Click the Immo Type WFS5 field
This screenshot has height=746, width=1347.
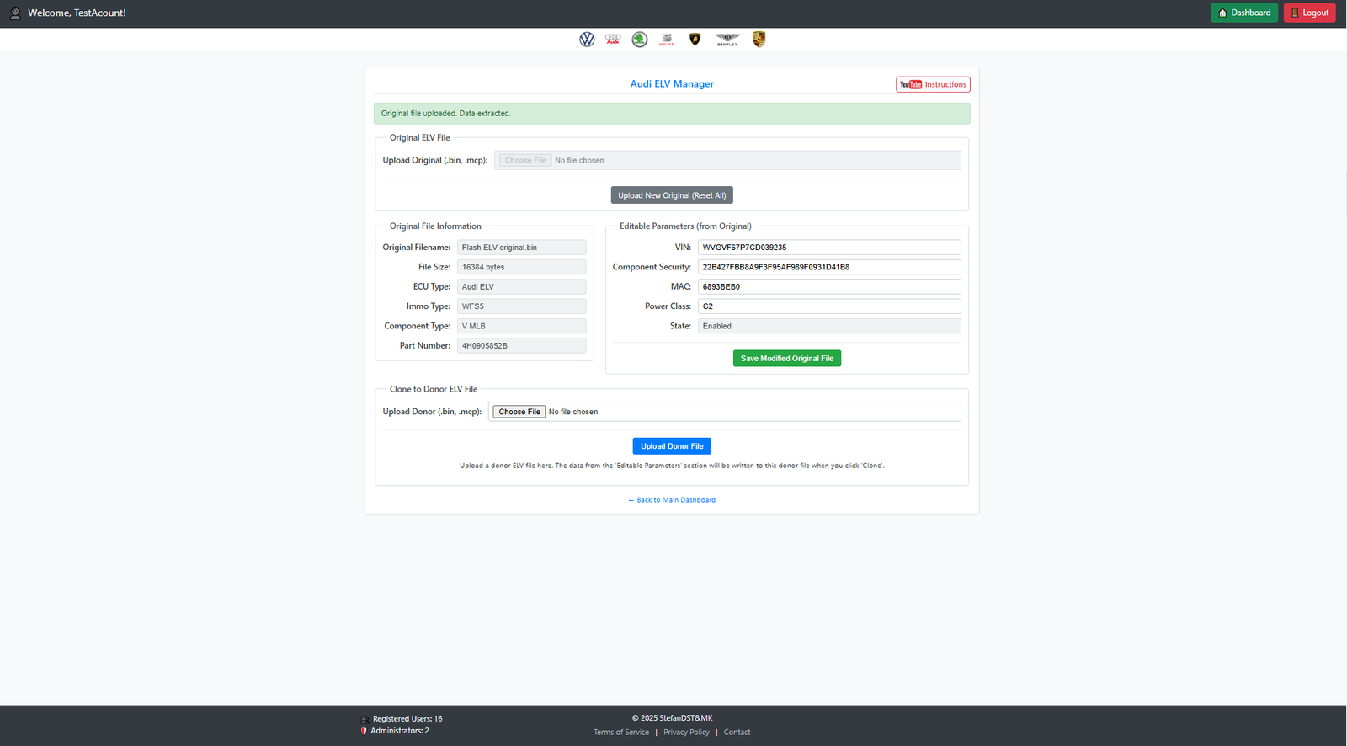522,306
